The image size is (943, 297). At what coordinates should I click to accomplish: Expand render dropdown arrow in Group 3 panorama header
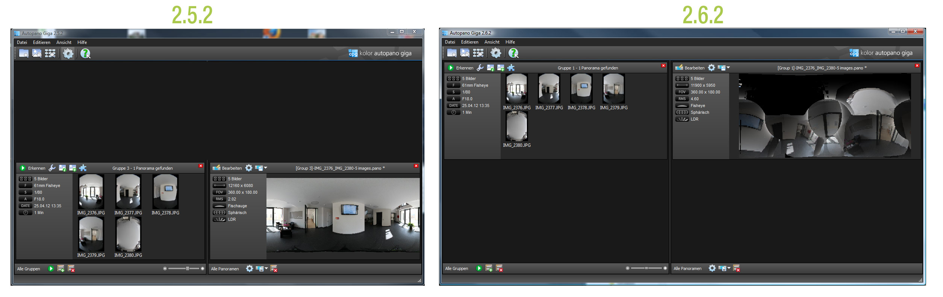coord(266,168)
